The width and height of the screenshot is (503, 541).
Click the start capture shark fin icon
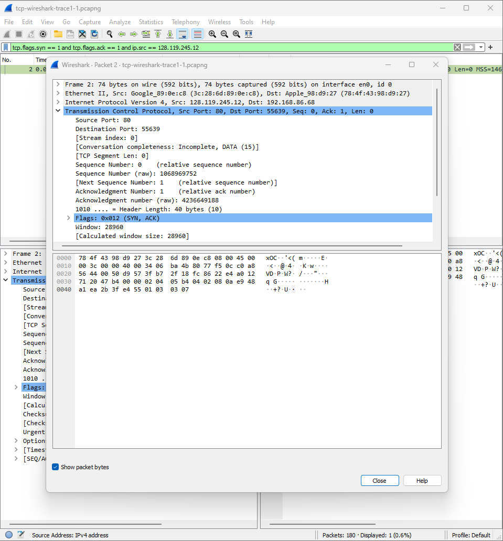click(x=7, y=34)
